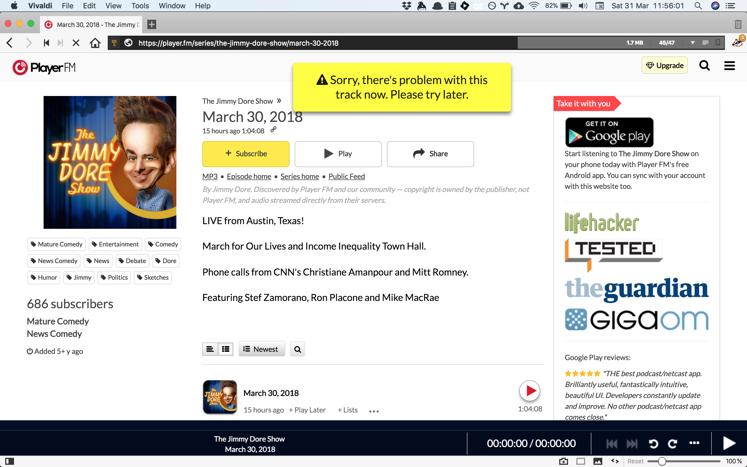
Task: Select the Humor tag
Action: click(44, 278)
